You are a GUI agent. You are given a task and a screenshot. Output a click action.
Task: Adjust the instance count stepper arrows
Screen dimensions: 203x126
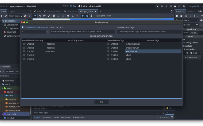(x=47, y=31)
